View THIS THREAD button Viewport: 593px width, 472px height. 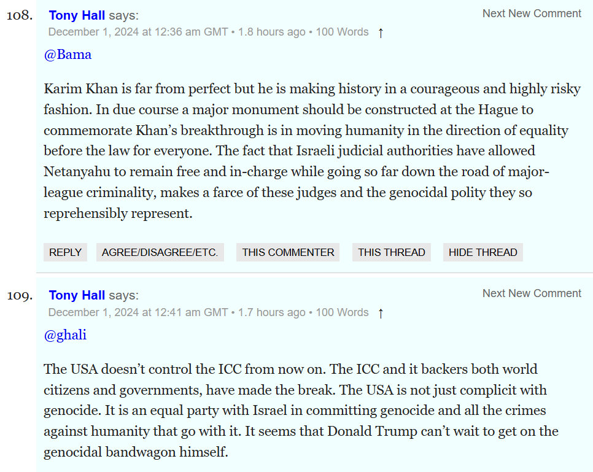(391, 252)
